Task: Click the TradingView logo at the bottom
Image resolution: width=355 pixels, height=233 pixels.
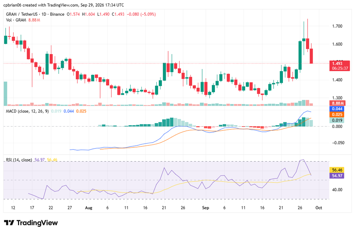Action: [31, 223]
